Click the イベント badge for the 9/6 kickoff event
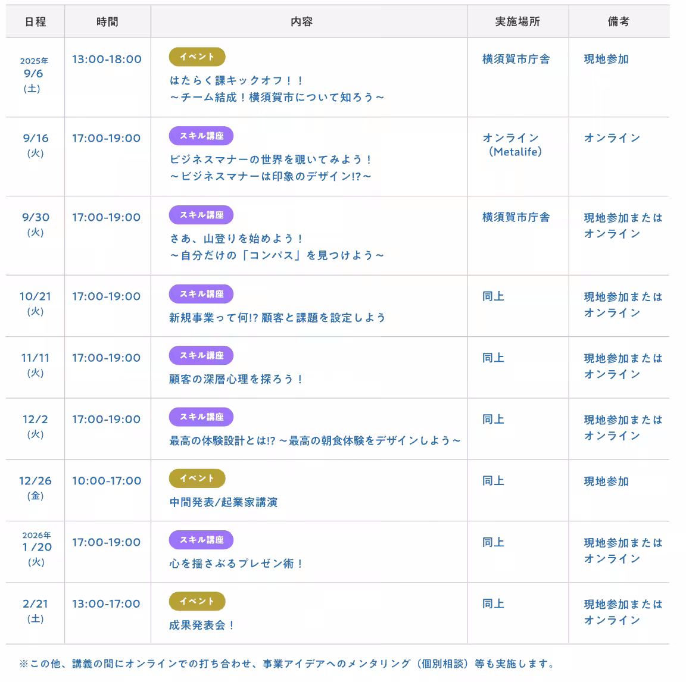 (x=198, y=57)
